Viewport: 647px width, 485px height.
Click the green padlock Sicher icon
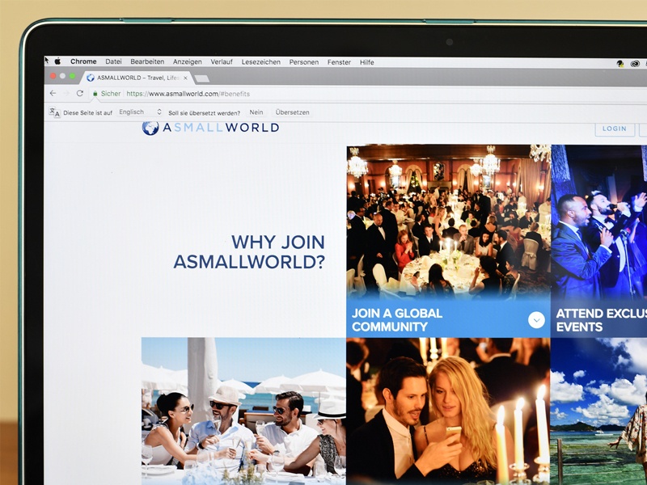click(x=95, y=94)
